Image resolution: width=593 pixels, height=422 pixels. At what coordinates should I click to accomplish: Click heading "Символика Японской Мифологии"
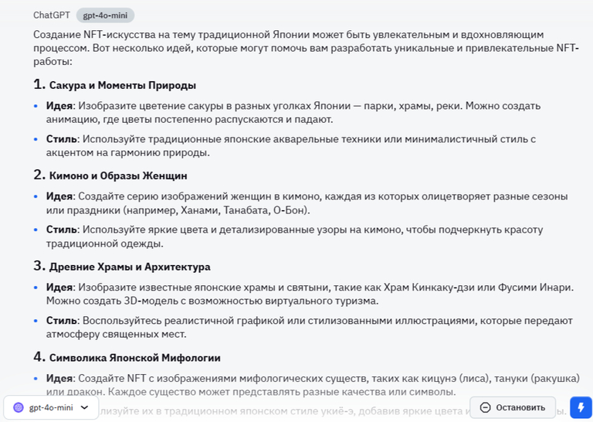(134, 358)
